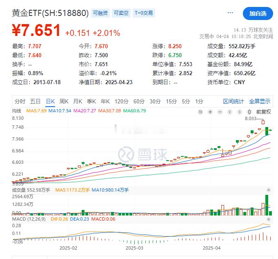Click the 可融资 tag
278x259 pixels.
pyautogui.click(x=100, y=13)
